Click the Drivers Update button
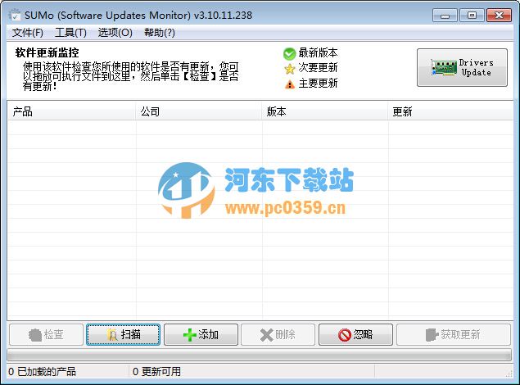This screenshot has height=385, width=520. pyautogui.click(x=462, y=68)
